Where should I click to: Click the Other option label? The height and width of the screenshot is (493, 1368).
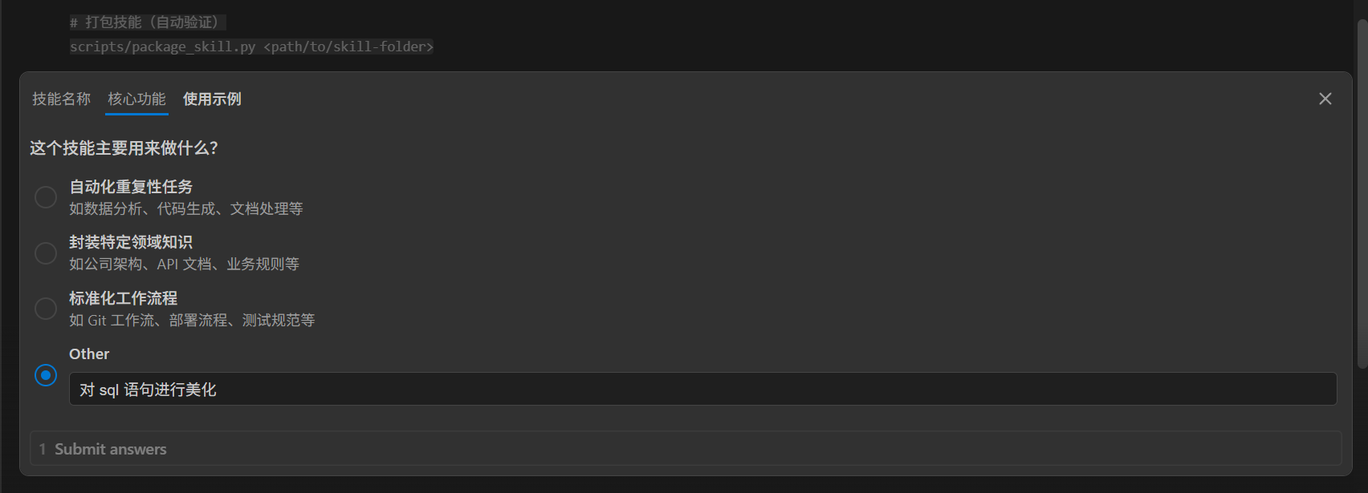click(x=89, y=354)
